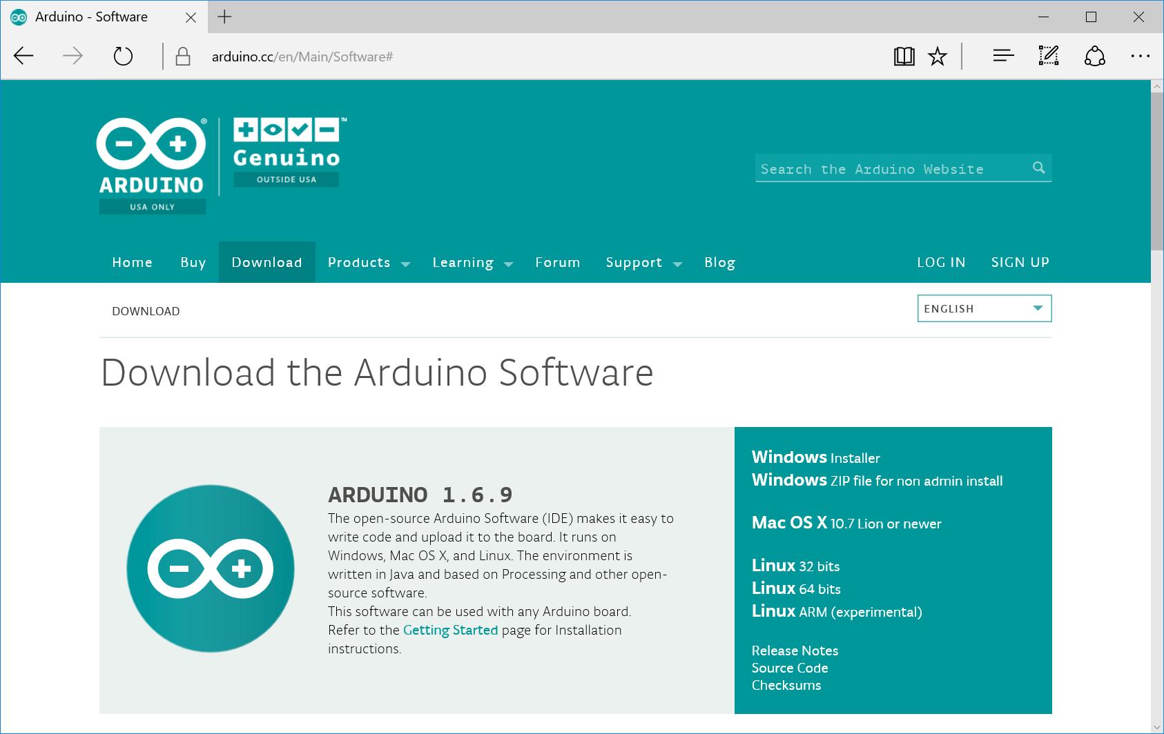Refresh the page with reload icon
Screen dimensions: 1164x734
point(123,56)
